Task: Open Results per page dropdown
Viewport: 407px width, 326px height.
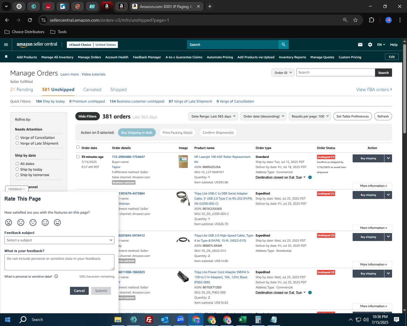Action: pyautogui.click(x=310, y=116)
